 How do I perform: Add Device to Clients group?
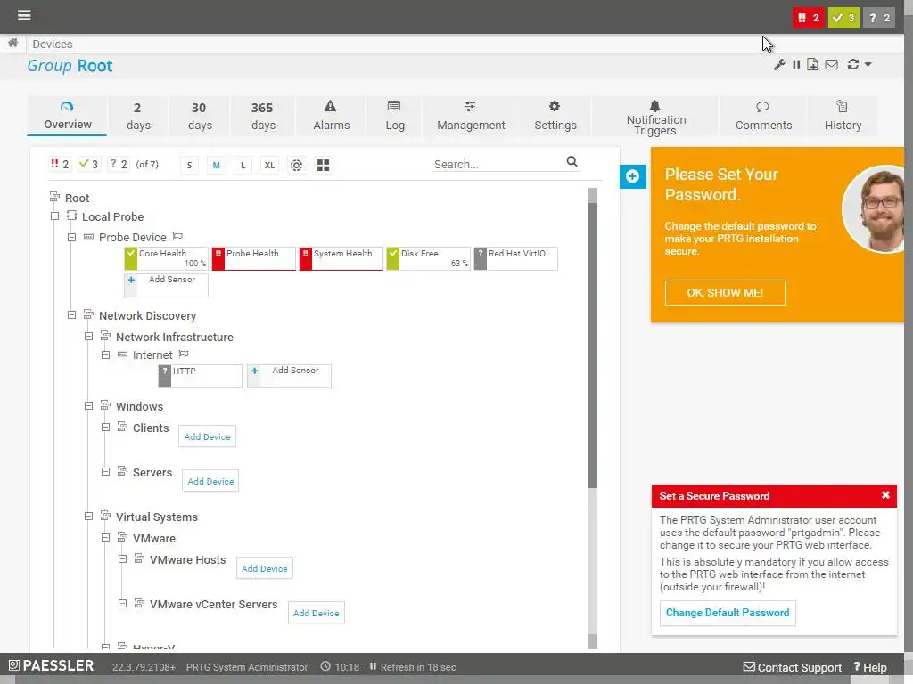pyautogui.click(x=207, y=436)
